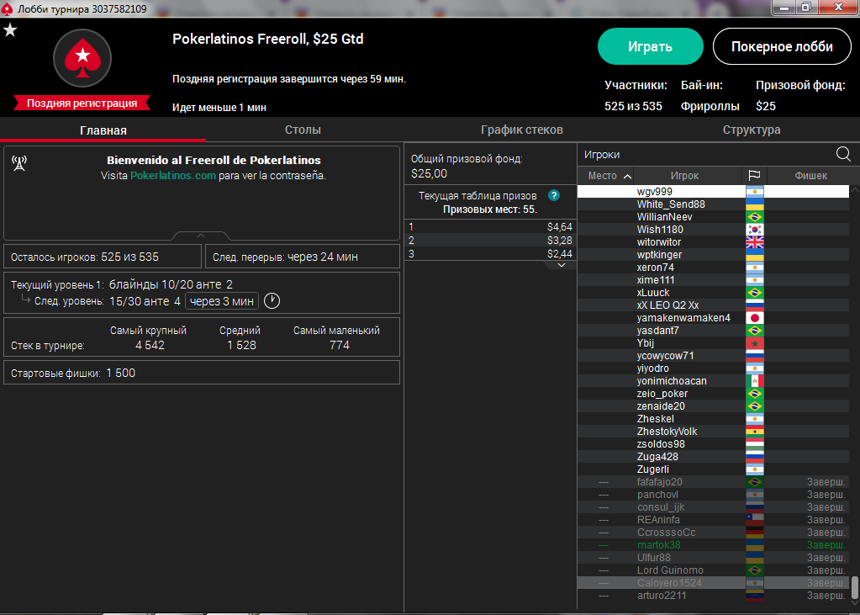Click third place prize $2,44 row

pos(490,253)
